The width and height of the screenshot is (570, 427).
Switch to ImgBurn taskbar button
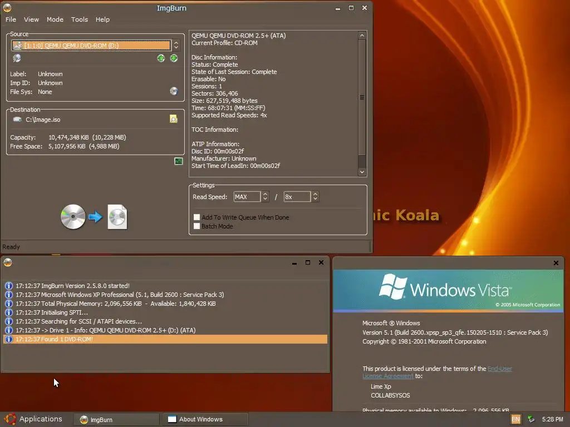116,419
